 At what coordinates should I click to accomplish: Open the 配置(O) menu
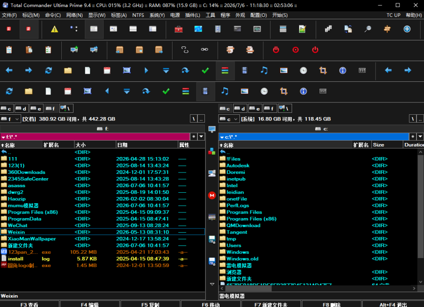tap(259, 15)
